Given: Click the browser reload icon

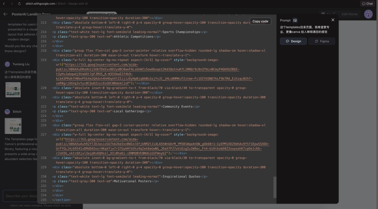Looking at the screenshot, I should click(x=19, y=4).
